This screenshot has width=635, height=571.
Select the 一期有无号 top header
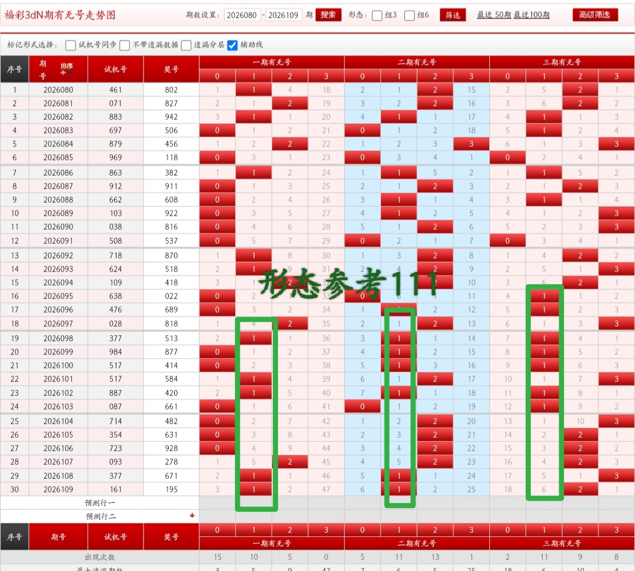coord(272,62)
